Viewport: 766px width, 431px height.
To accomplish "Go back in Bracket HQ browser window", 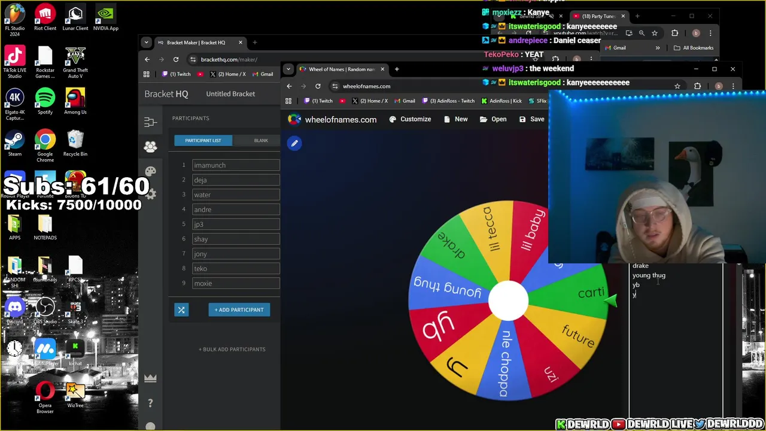I will coord(147,59).
